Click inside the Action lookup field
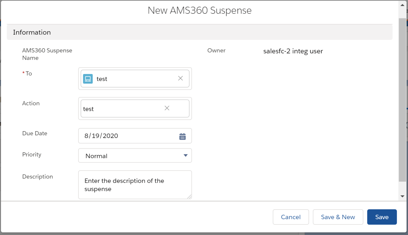This screenshot has width=408, height=235. (121, 109)
